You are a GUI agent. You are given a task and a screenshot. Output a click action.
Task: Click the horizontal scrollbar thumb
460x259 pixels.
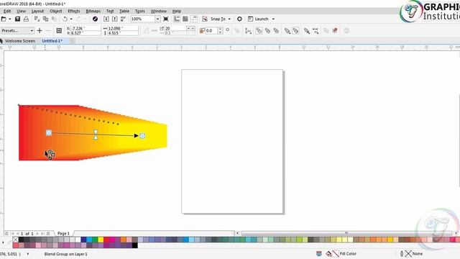(346, 233)
